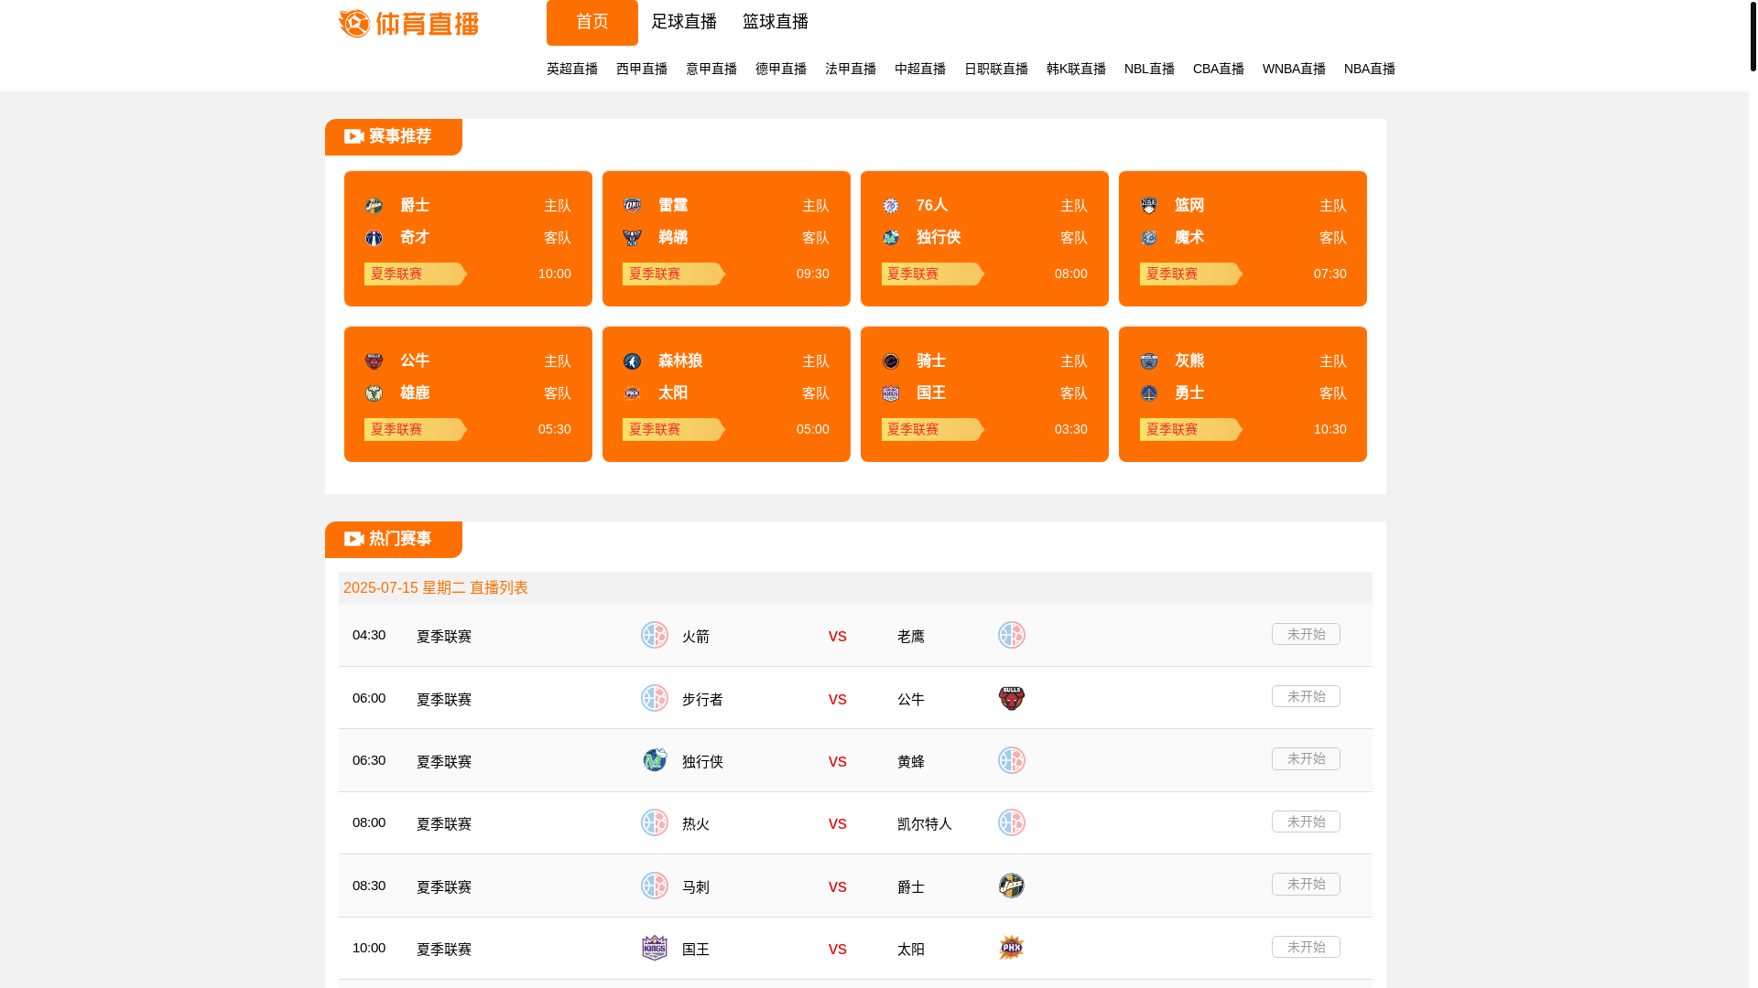Click the 赛事推荐 video camera icon
Viewport: 1758px width, 988px height.
coord(354,136)
